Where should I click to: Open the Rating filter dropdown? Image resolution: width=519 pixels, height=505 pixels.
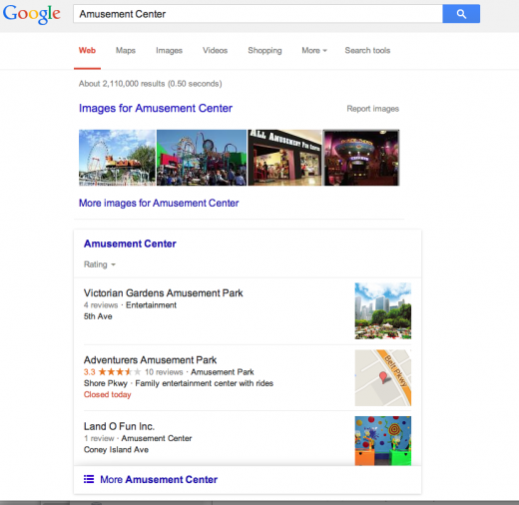tap(99, 264)
